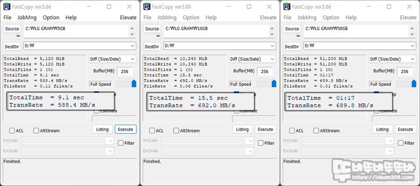Open File menu in 10GB window

147,17
